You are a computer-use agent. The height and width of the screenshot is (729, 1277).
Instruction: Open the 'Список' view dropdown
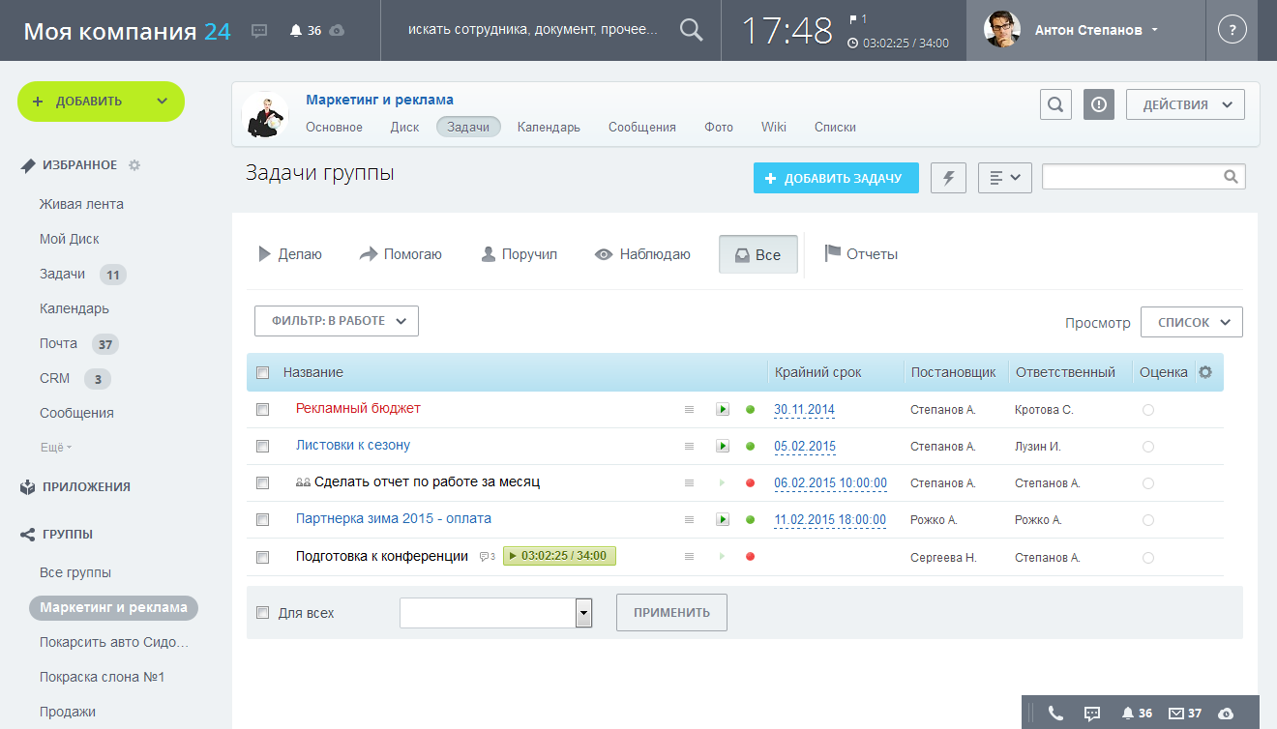1191,322
